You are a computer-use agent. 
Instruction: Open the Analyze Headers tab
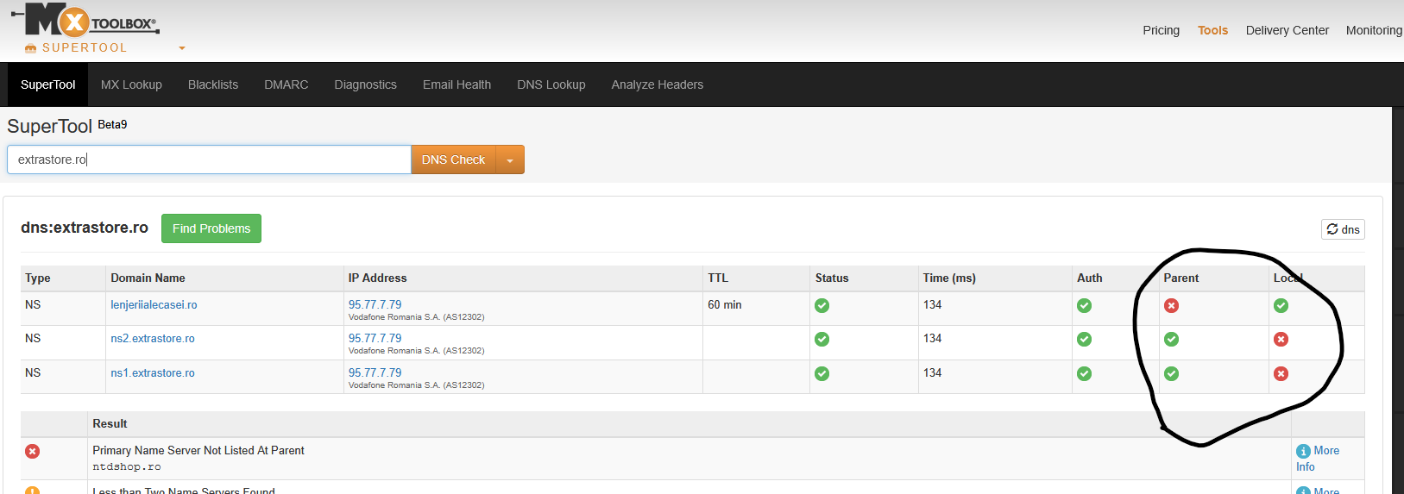point(658,84)
